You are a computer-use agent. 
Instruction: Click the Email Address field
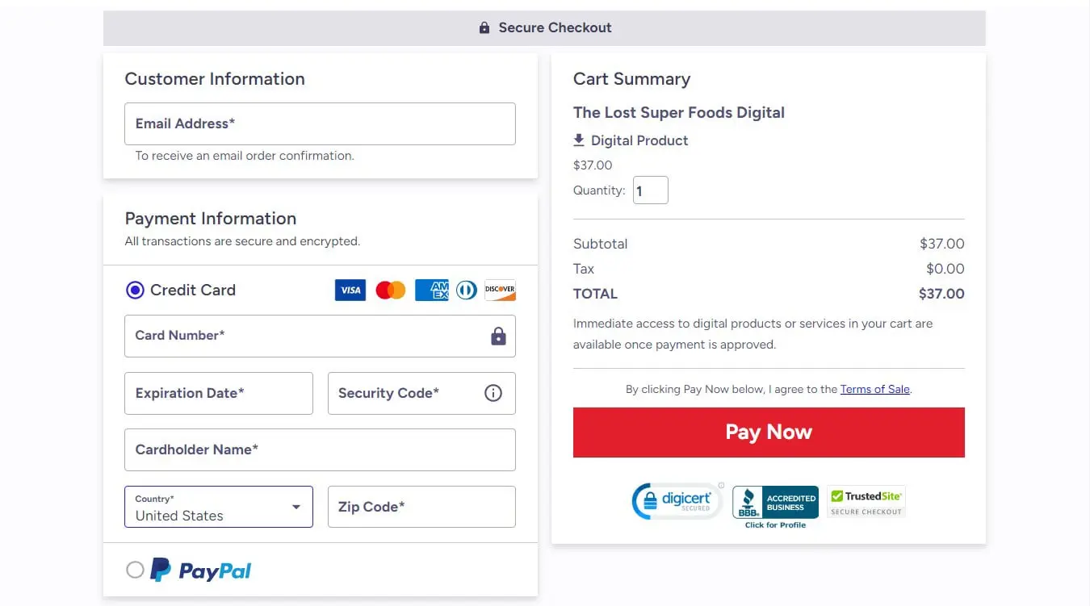320,123
